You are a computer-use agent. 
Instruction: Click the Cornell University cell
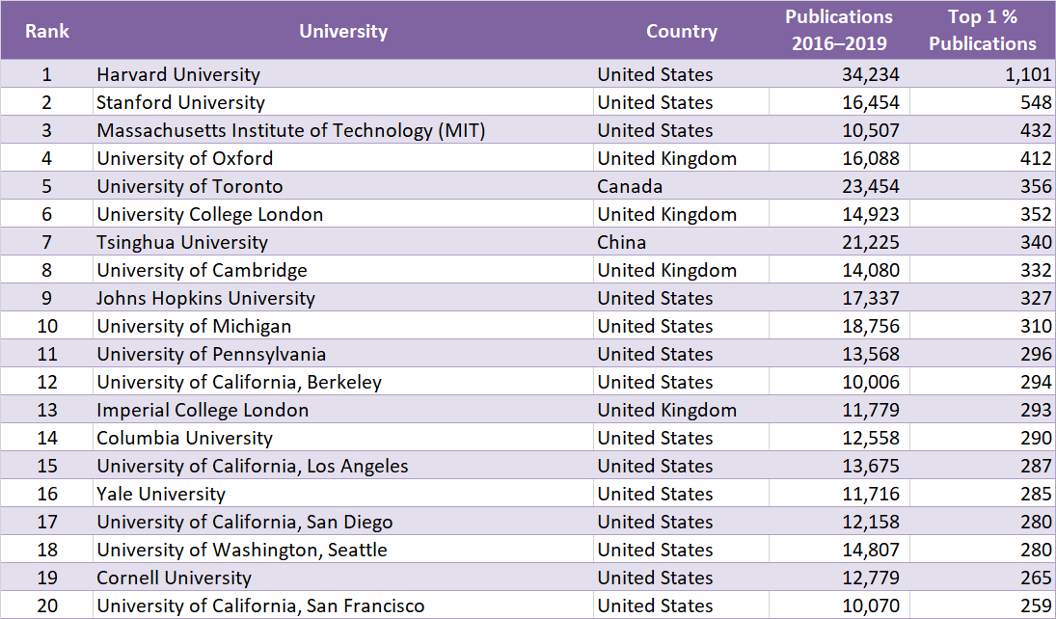[x=174, y=578]
